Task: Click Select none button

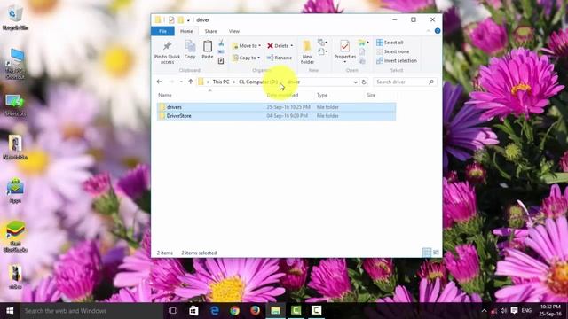Action: pos(392,51)
